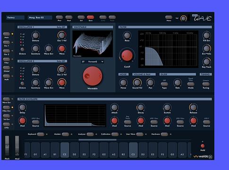Click filter envelope Attack knob

tap(114, 107)
